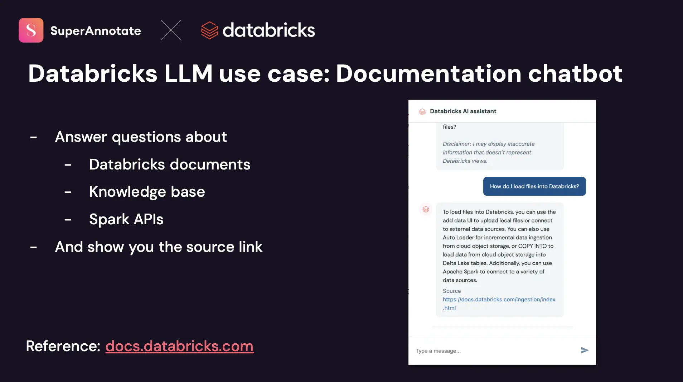The height and width of the screenshot is (382, 683).
Task: Click the 'How do I load files into Databricks?' bubble
Action: 534,186
